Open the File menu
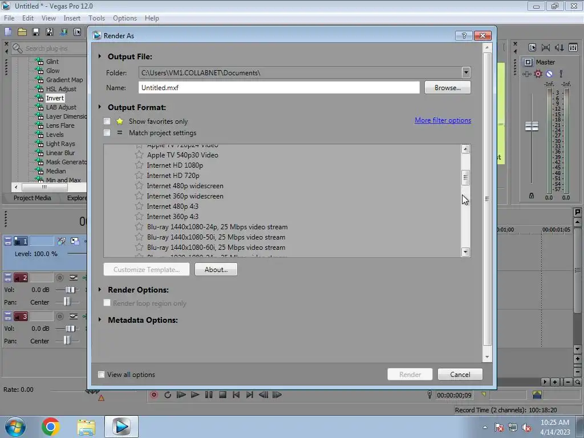Screen dimensions: 584x438 click(x=9, y=18)
